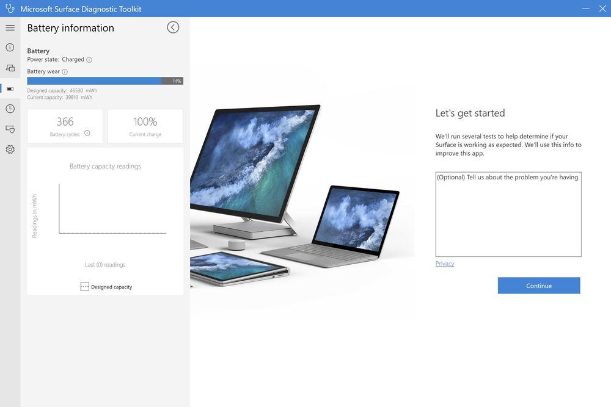Screen dimensions: 611x407
Task: Click the 'Designed capacity: 46530 mWh' text
Action: [62, 91]
